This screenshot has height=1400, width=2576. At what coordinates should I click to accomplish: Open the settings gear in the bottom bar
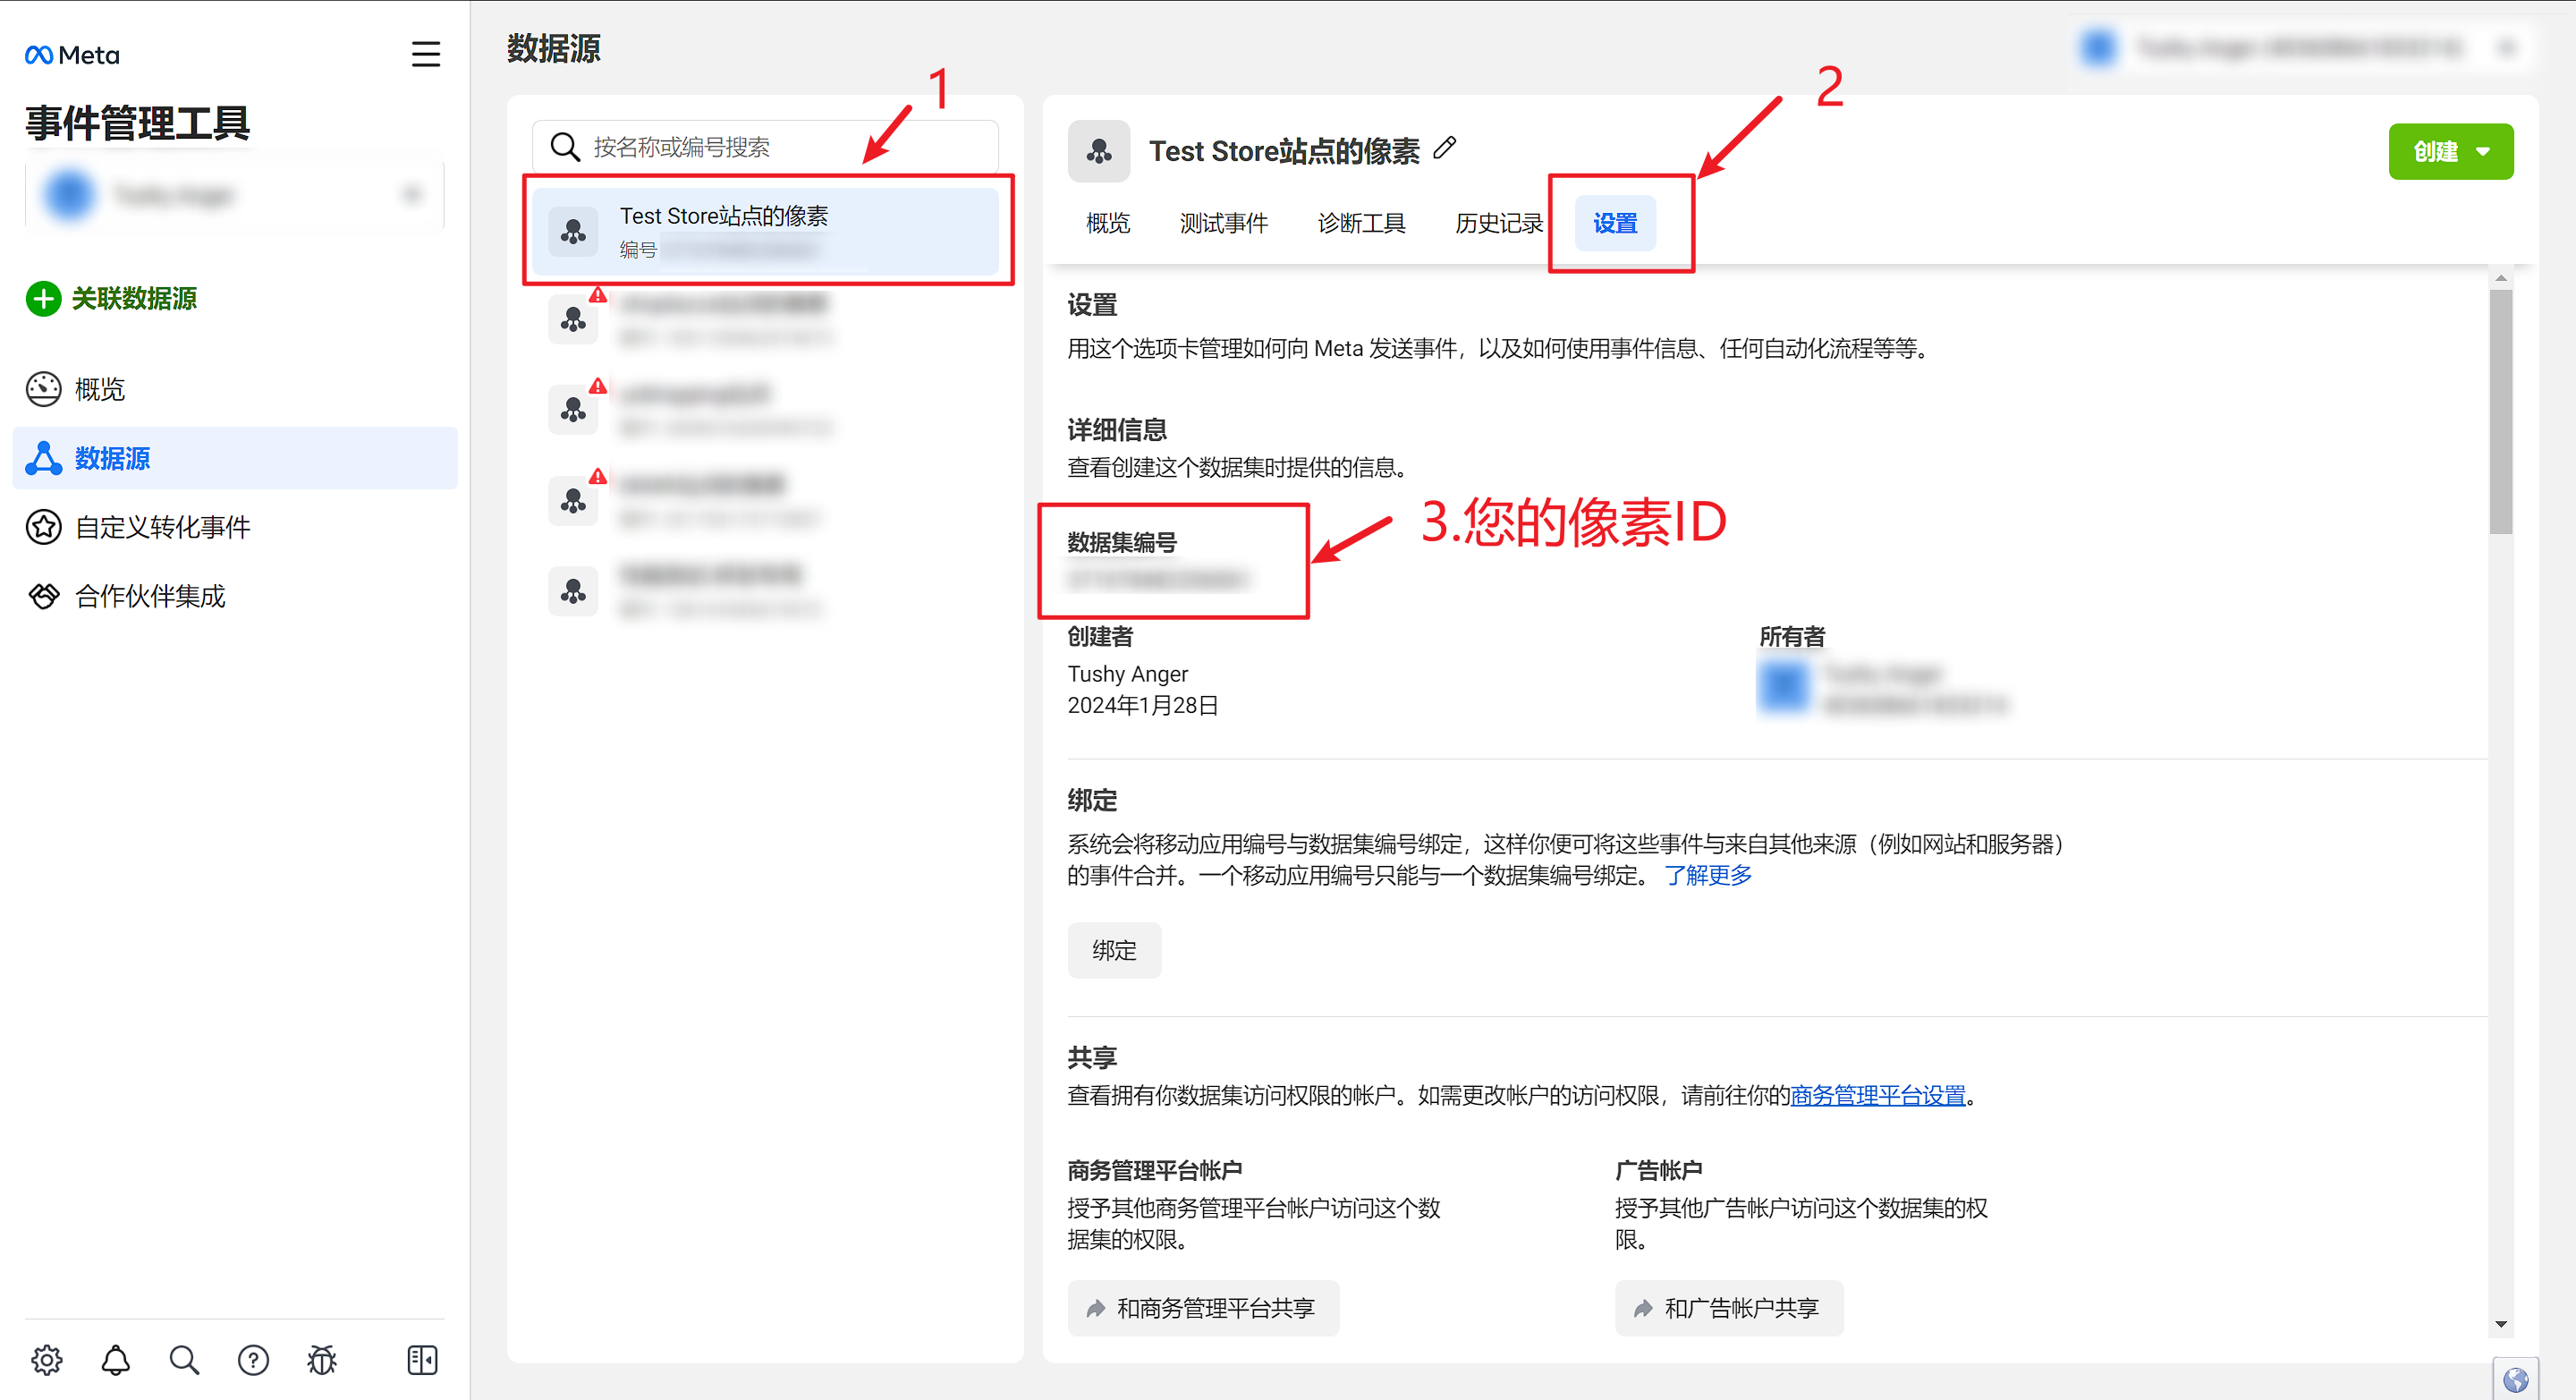tap(46, 1360)
